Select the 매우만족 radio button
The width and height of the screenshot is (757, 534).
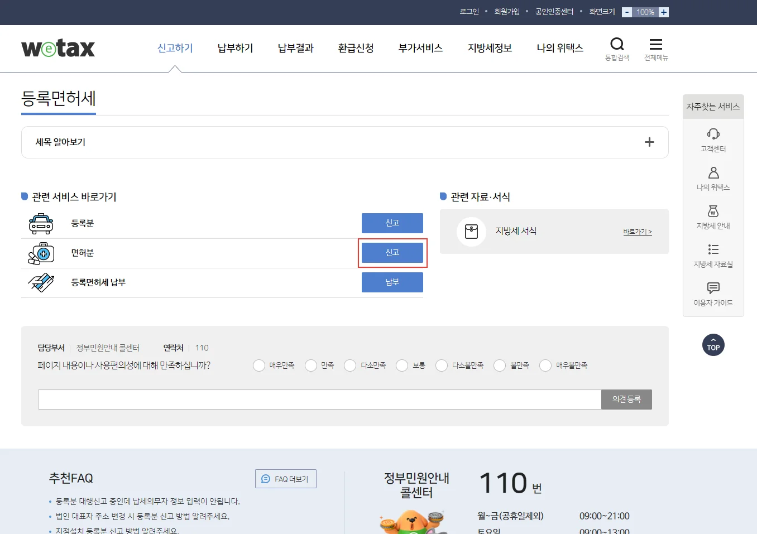[x=259, y=365]
